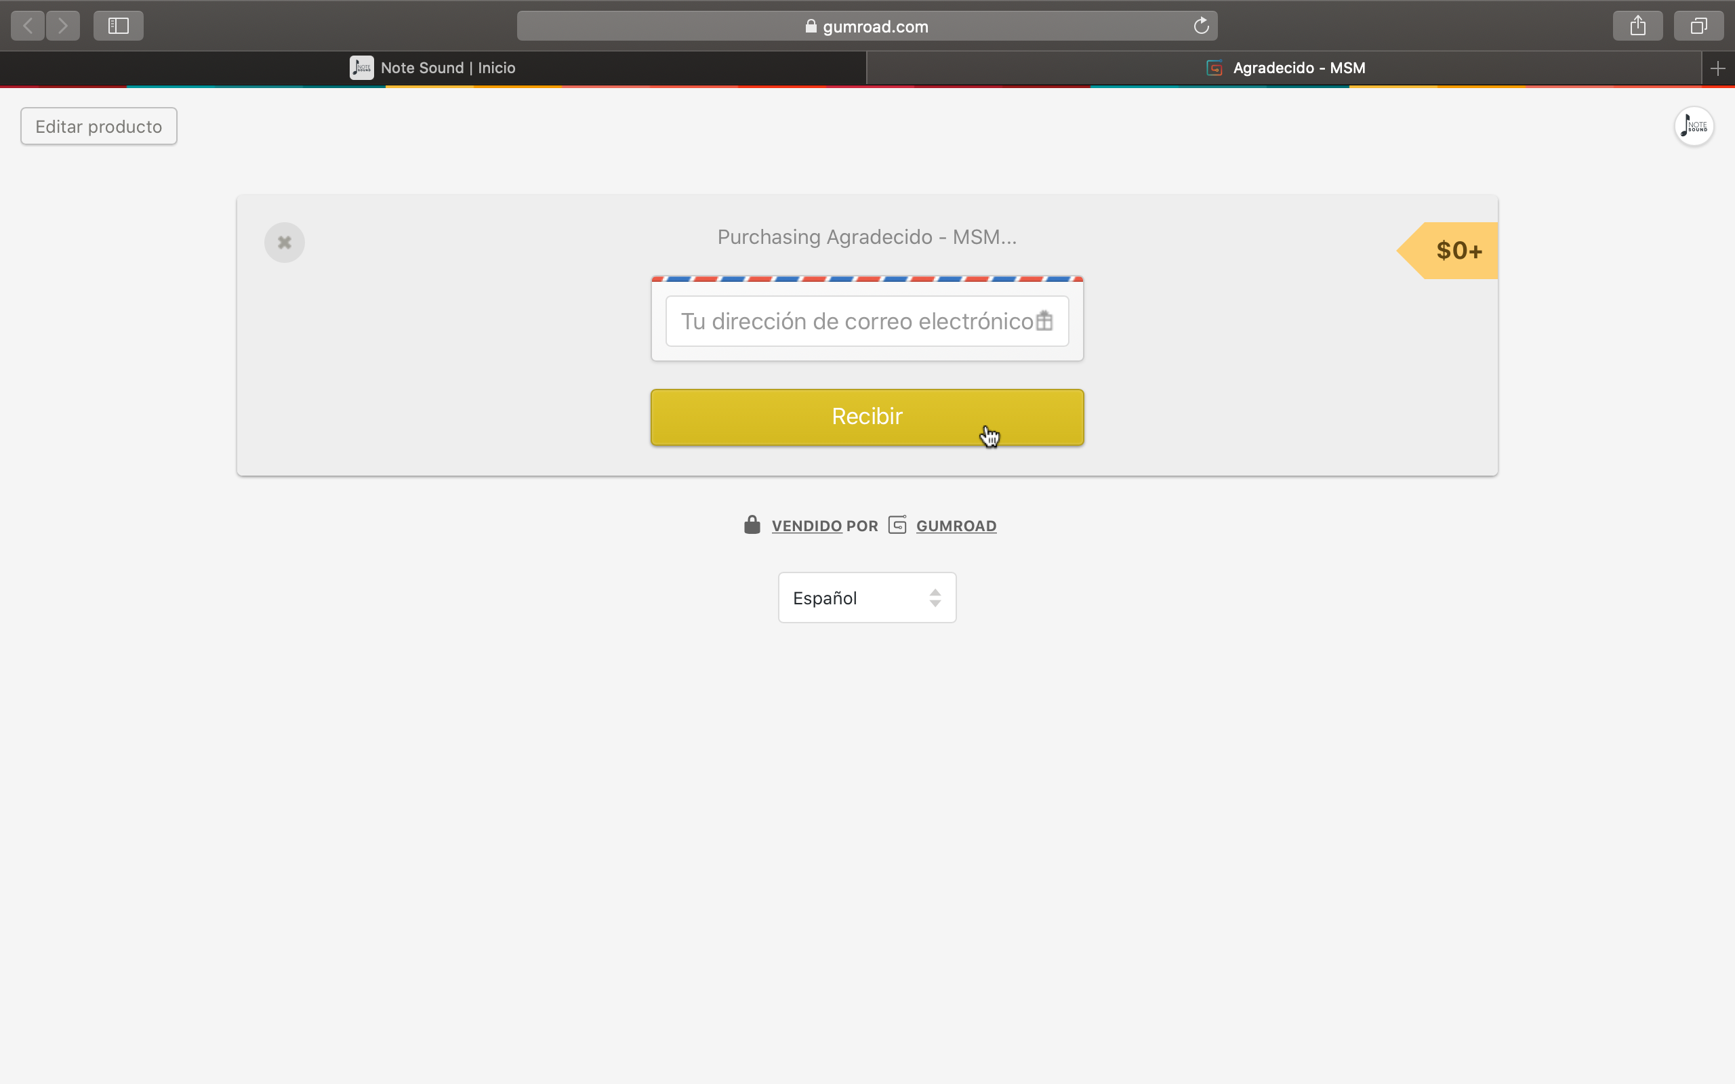Click the Gumroad logo icon in the footer
The height and width of the screenshot is (1084, 1735).
click(897, 525)
